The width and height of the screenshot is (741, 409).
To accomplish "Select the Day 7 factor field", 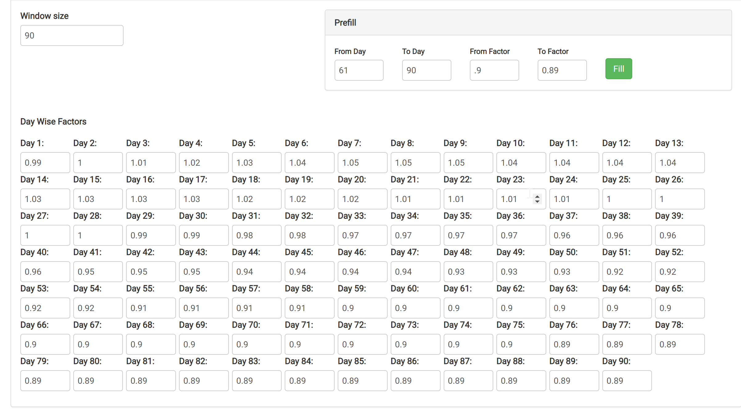I will point(362,163).
